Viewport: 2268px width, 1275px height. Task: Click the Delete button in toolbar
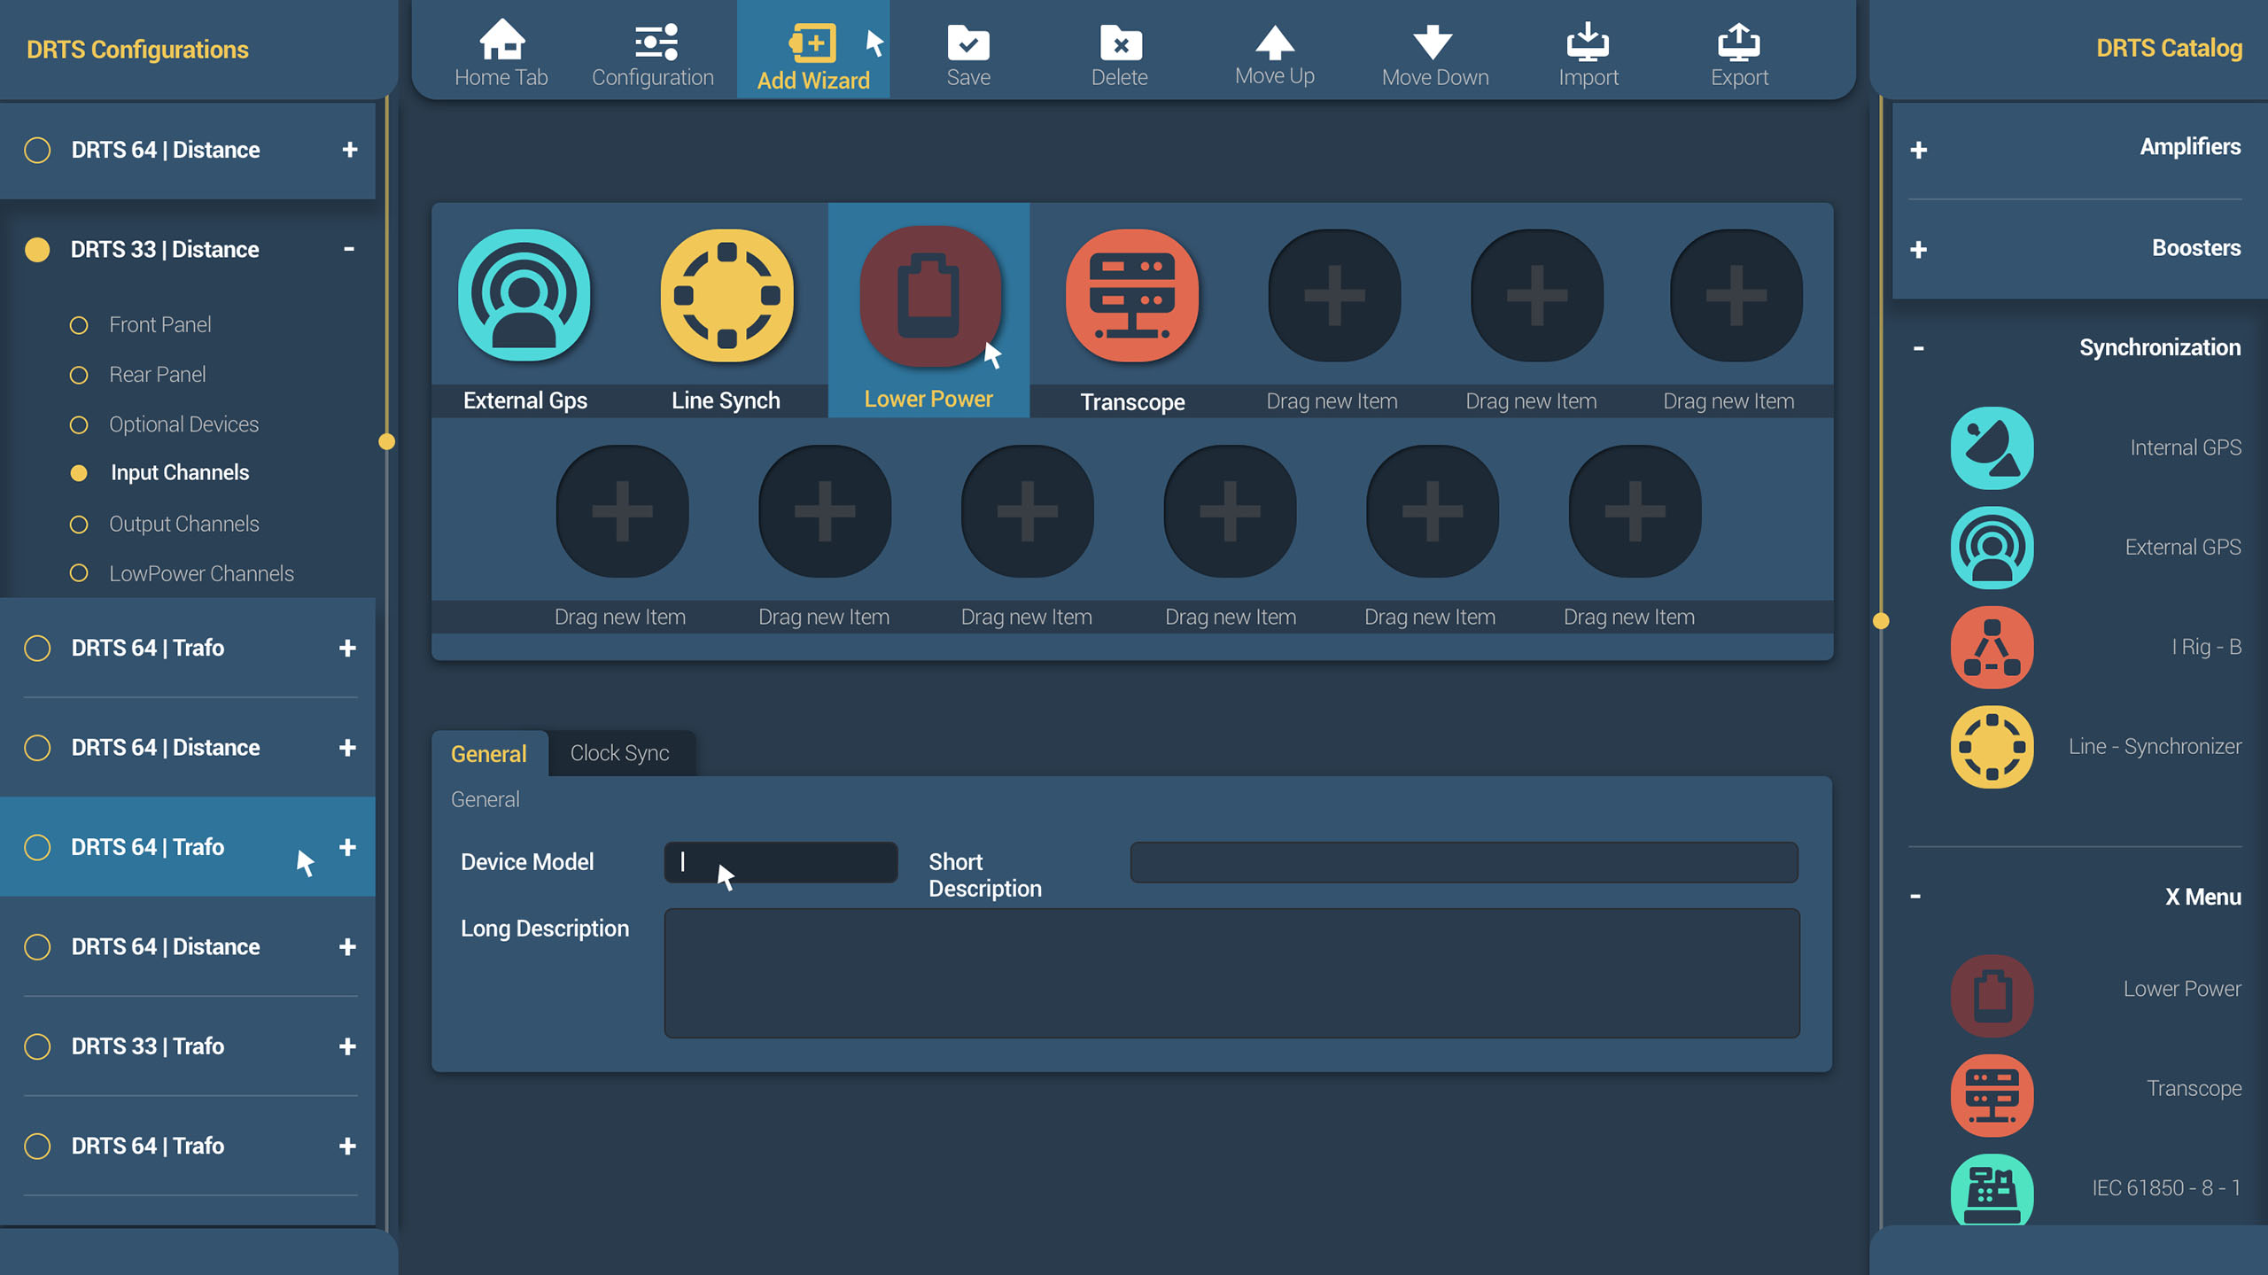pyautogui.click(x=1120, y=53)
